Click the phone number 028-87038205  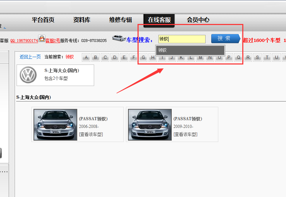[94, 41]
